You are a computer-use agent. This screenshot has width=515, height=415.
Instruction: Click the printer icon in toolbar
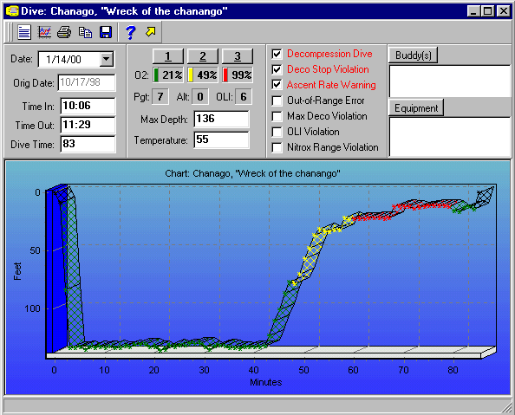pos(64,32)
